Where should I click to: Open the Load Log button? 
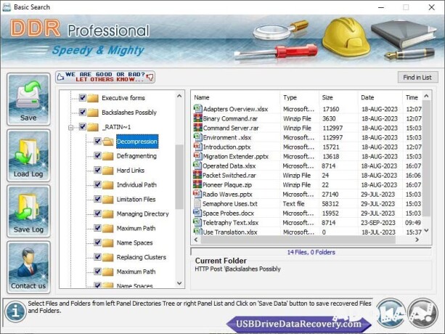pos(28,155)
